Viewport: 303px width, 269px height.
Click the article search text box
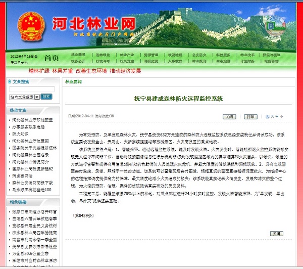coord(32,89)
